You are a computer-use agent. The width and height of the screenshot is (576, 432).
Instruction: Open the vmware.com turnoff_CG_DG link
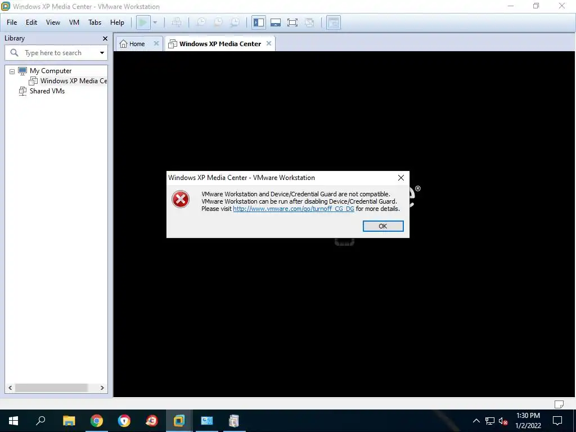[294, 209]
